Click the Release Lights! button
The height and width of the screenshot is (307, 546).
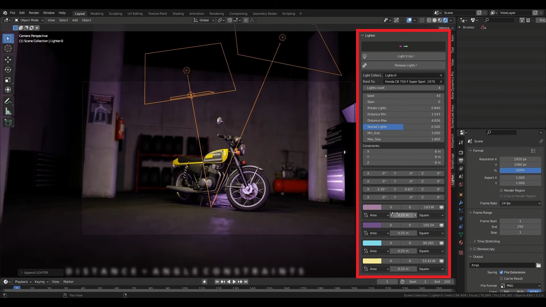pyautogui.click(x=406, y=65)
